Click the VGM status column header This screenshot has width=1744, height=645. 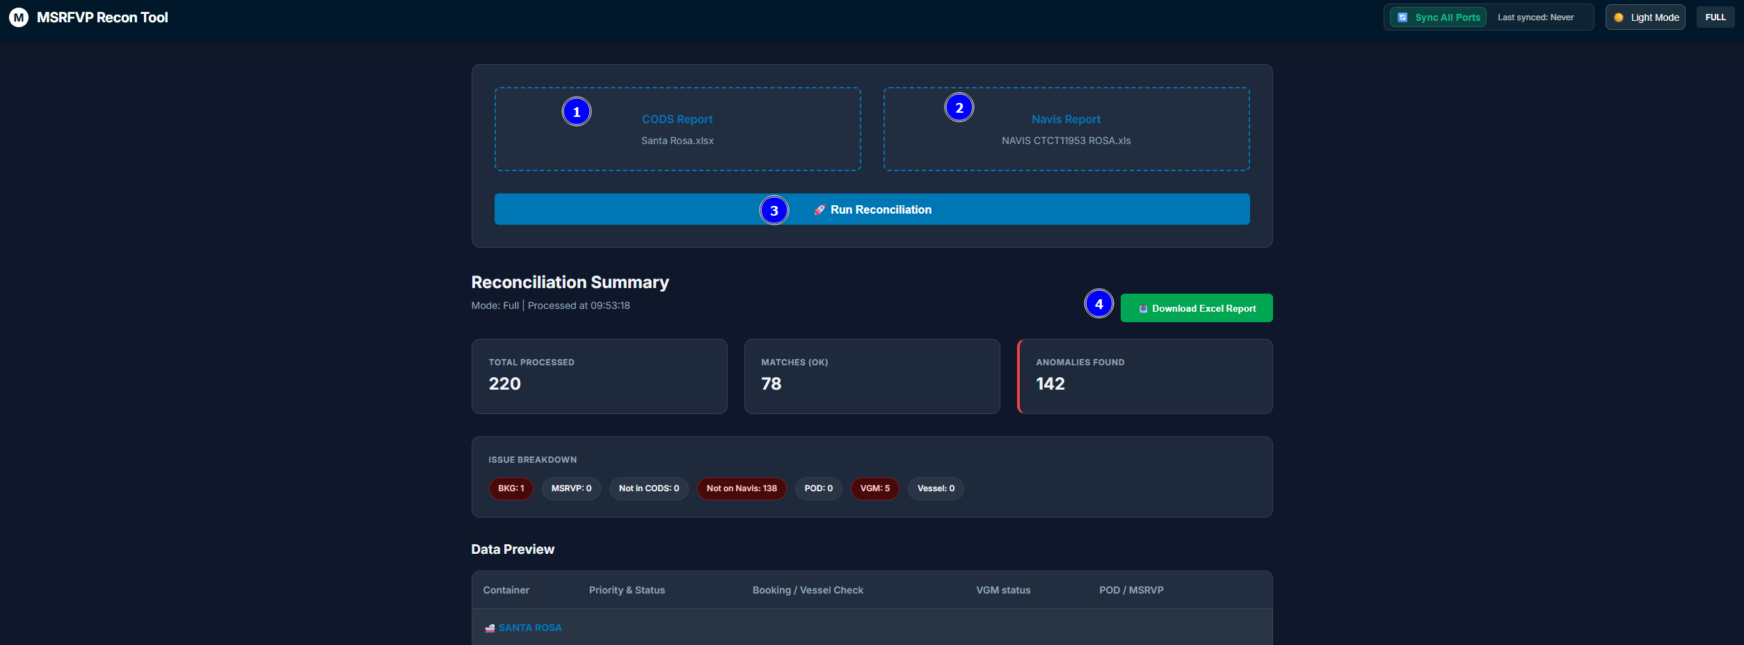(x=1003, y=590)
